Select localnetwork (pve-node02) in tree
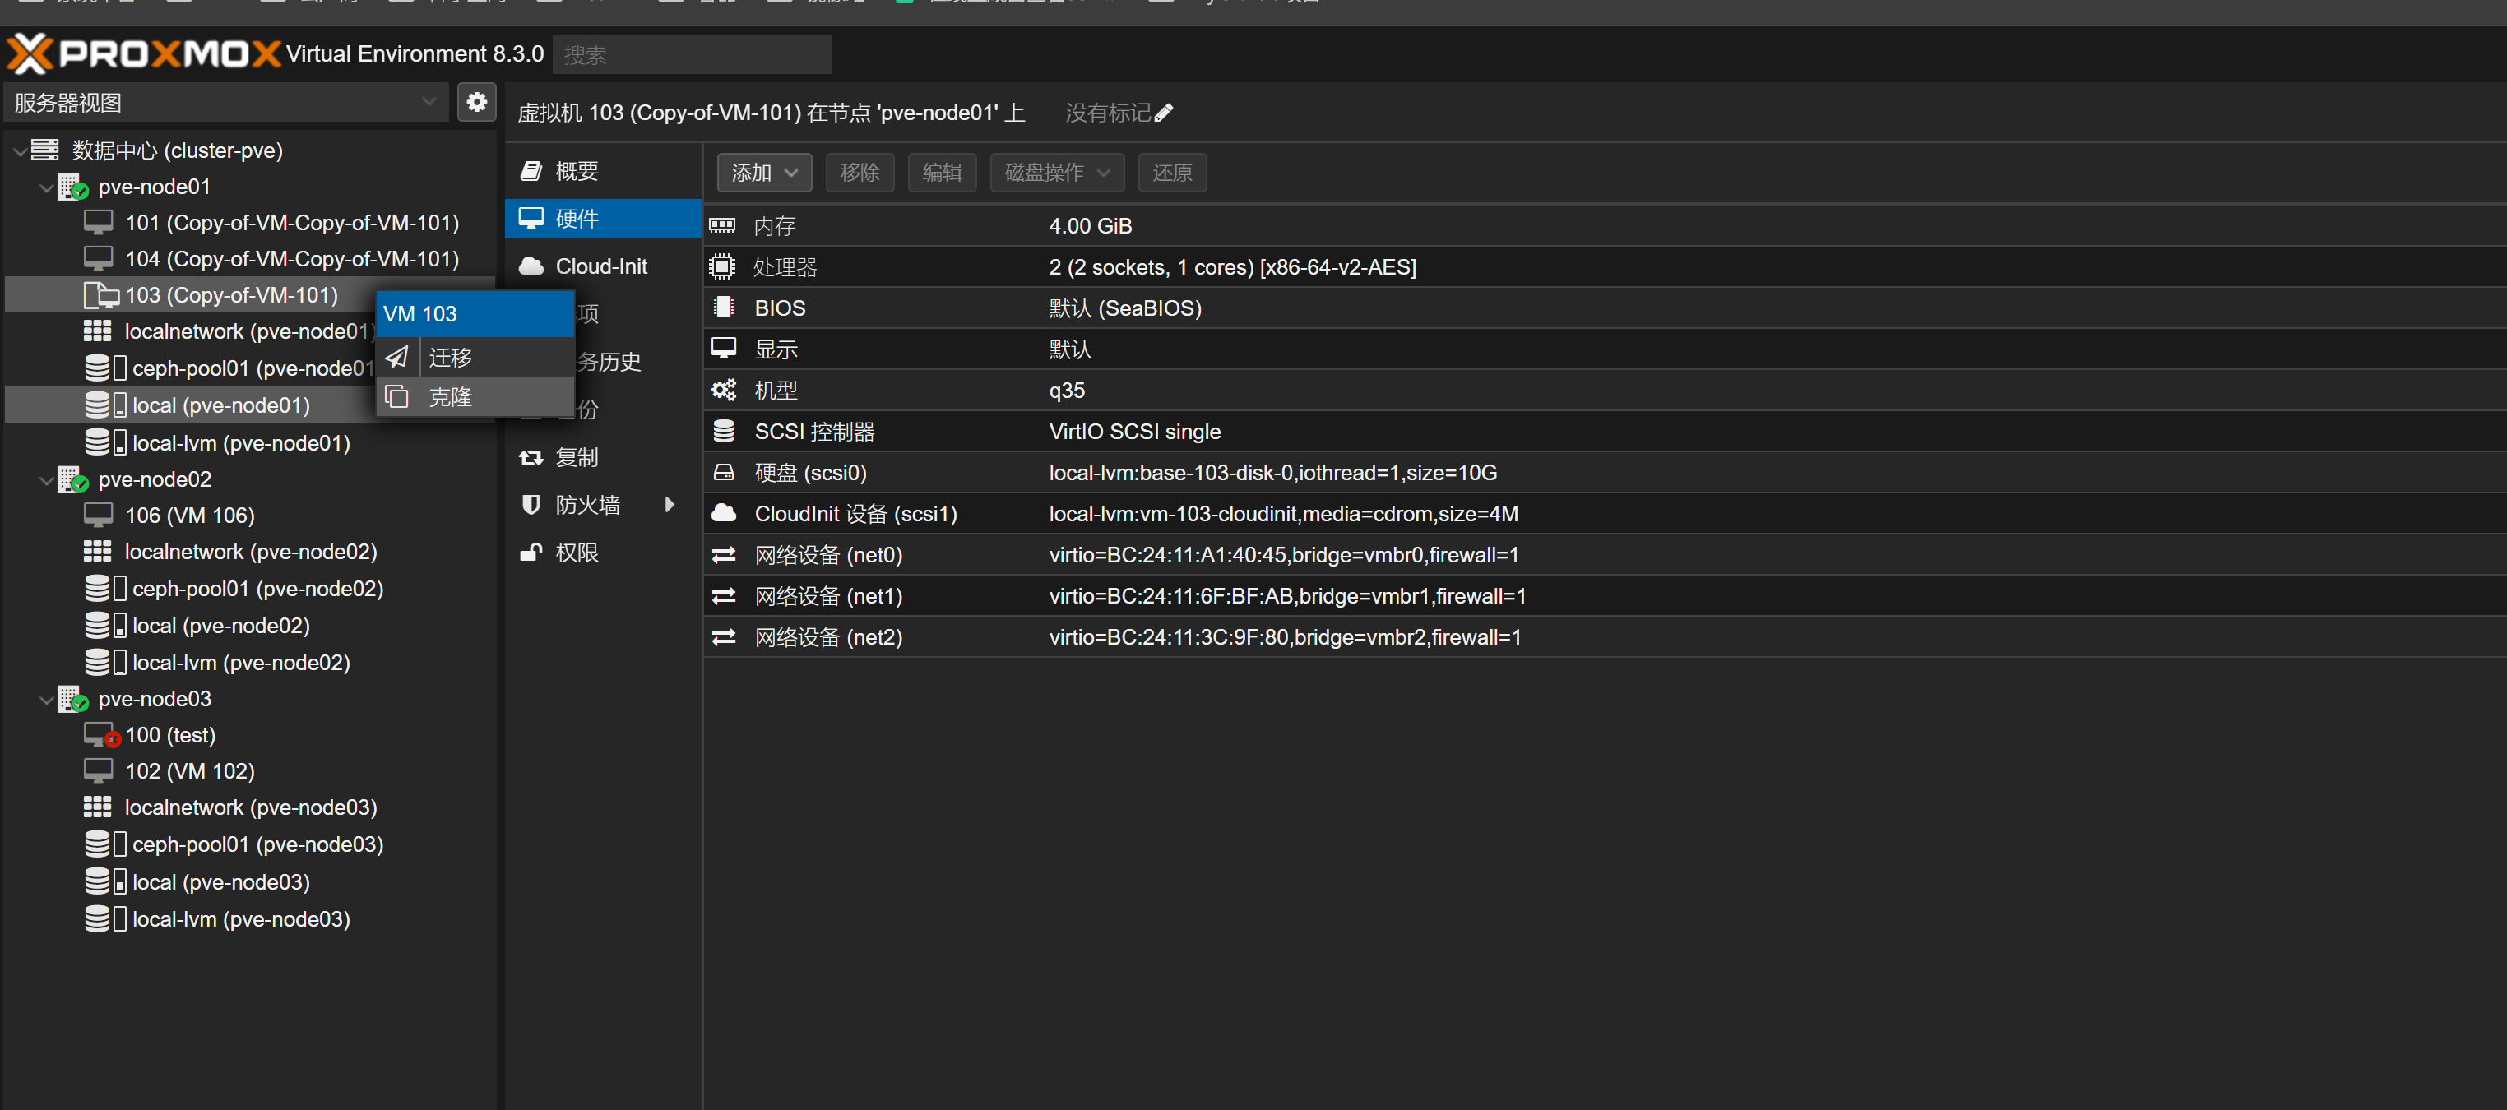 (x=251, y=552)
